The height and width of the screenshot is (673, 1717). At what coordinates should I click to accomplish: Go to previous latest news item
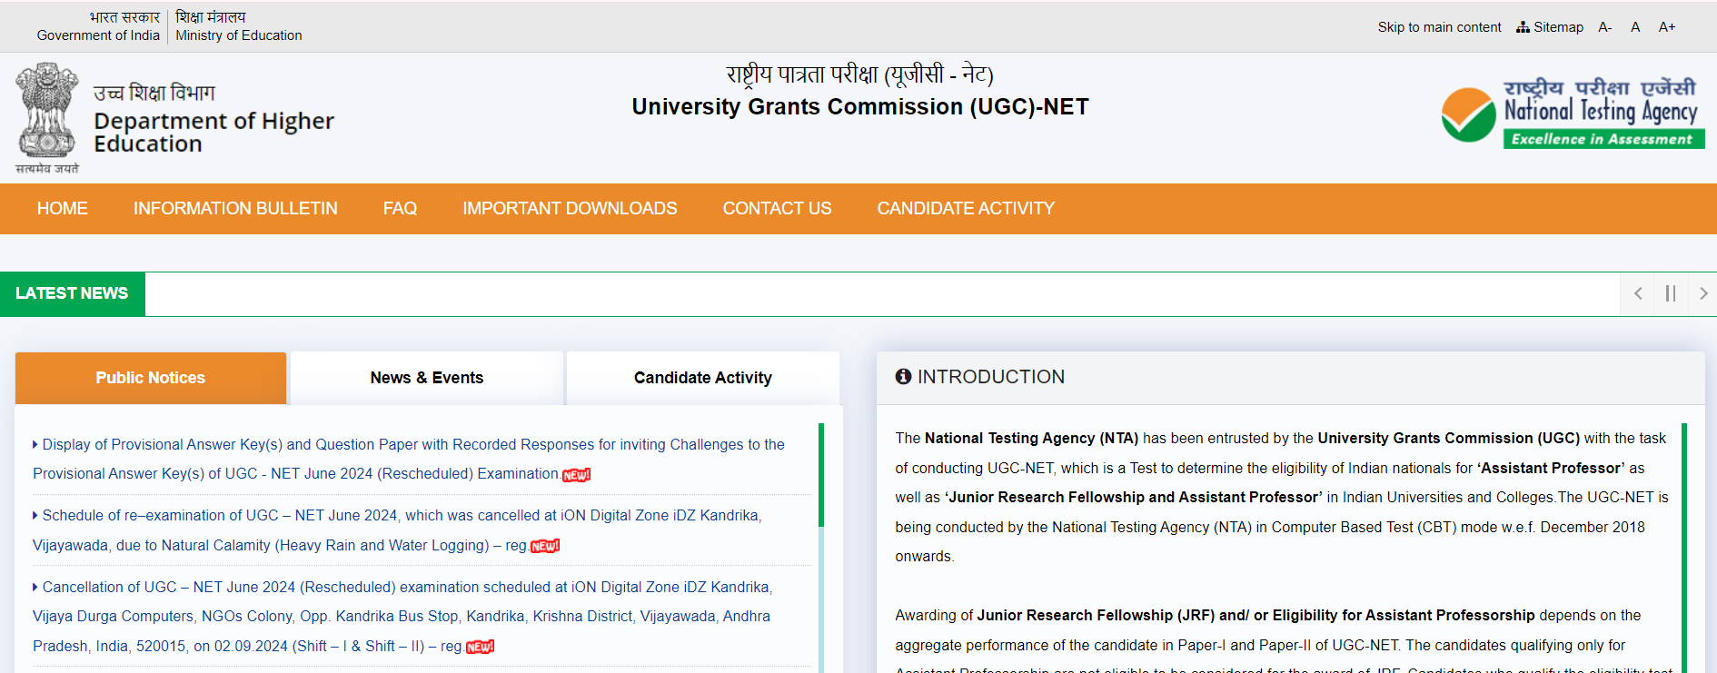[x=1637, y=293]
